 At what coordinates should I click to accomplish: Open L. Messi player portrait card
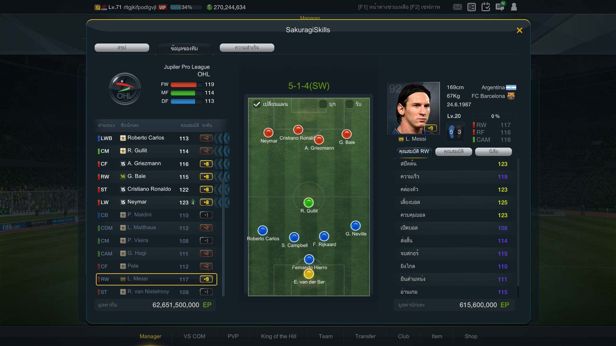[413, 108]
